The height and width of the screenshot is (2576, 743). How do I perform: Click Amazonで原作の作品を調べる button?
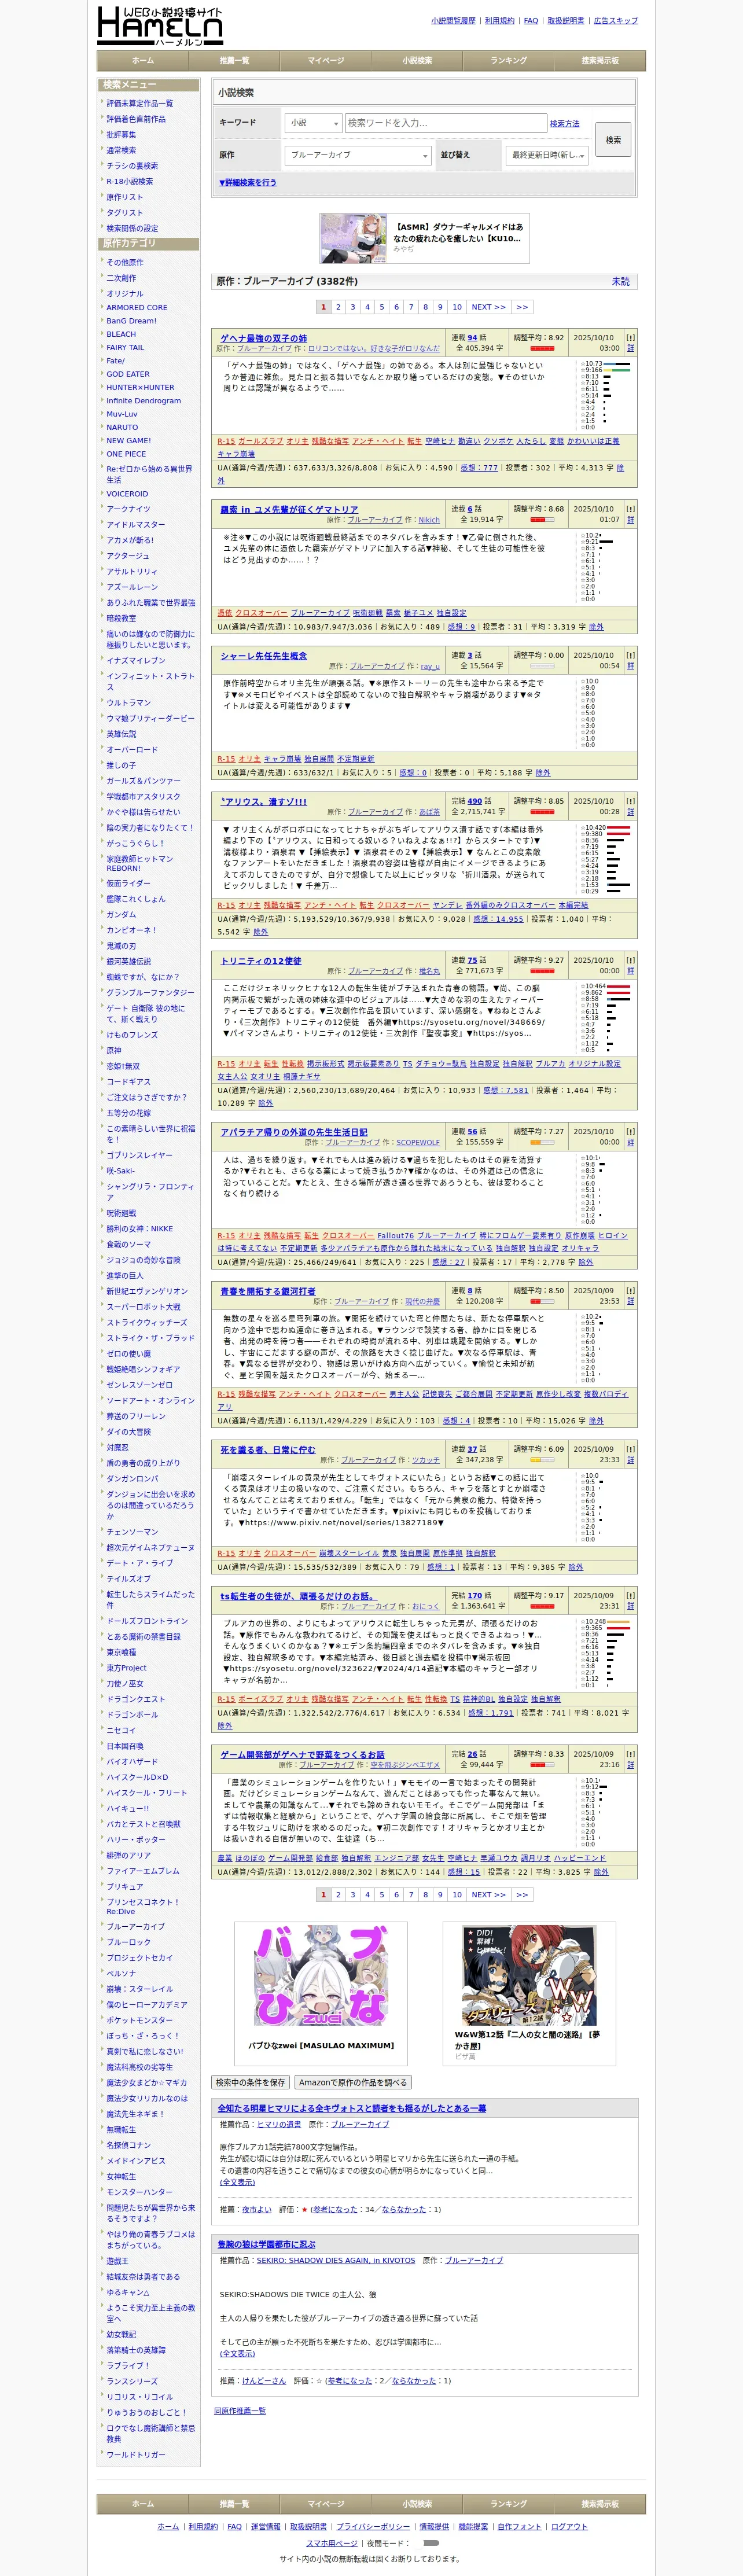[353, 2082]
